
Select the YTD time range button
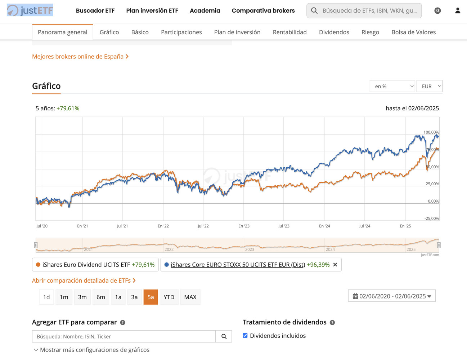[169, 297]
